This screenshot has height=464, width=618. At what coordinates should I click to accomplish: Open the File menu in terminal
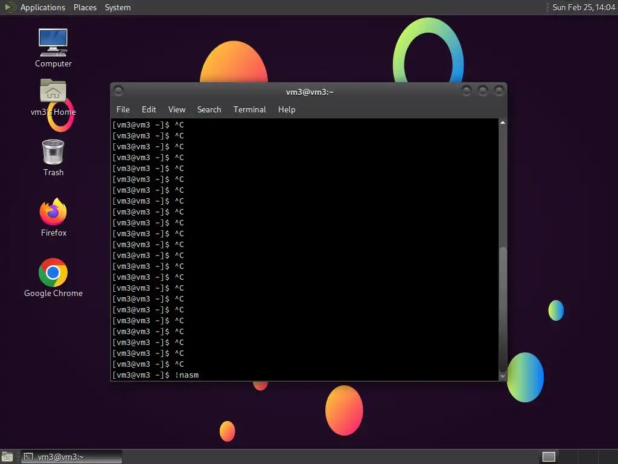coord(123,110)
